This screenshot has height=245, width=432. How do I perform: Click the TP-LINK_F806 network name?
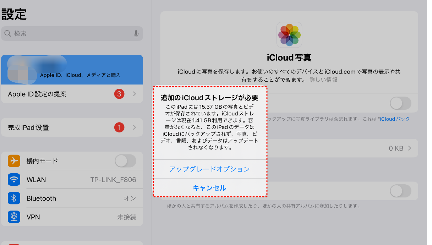[x=113, y=180]
